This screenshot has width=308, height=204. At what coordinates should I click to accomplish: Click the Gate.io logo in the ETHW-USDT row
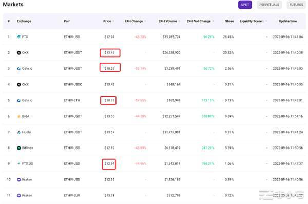pos(19,69)
